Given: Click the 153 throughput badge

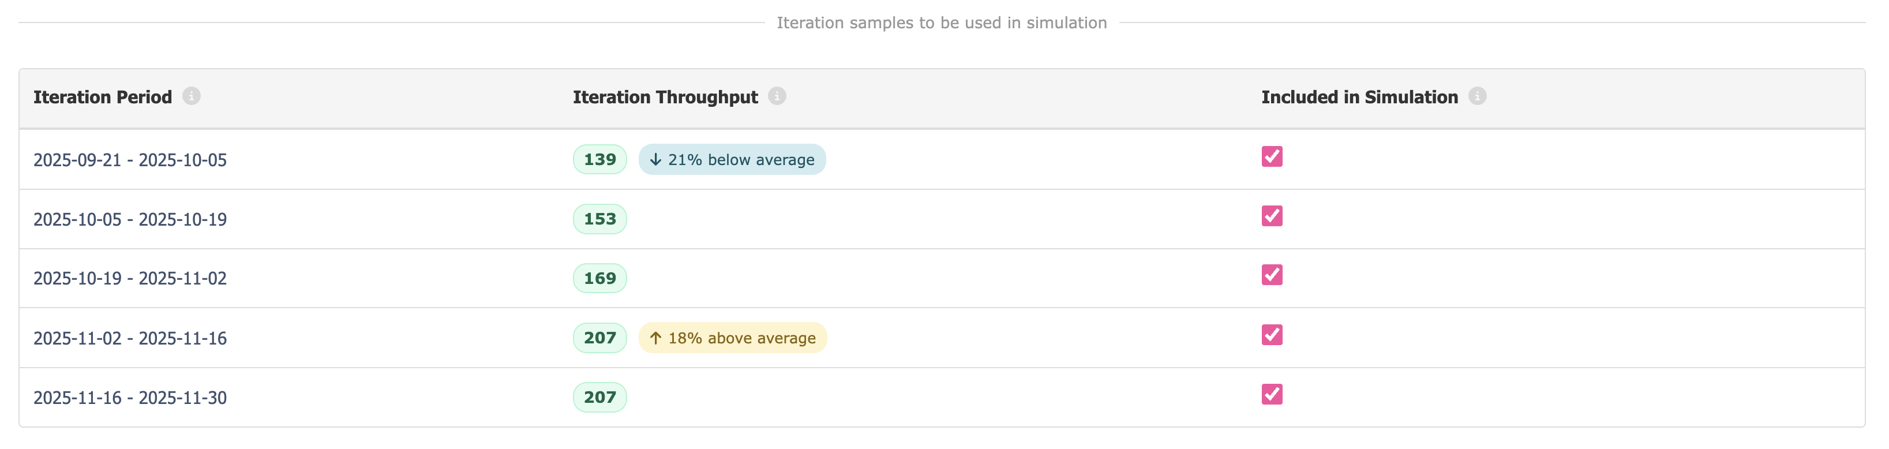Looking at the screenshot, I should point(600,219).
